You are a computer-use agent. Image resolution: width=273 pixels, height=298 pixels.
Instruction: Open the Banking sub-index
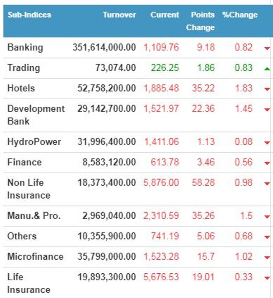coord(25,47)
